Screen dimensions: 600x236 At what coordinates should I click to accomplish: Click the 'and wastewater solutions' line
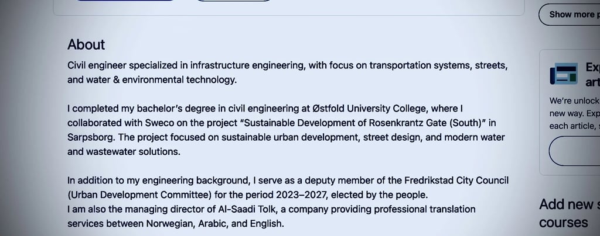click(124, 152)
